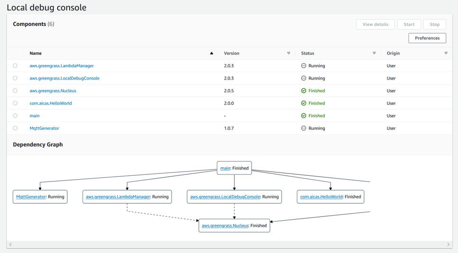Image resolution: width=458 pixels, height=253 pixels.
Task: Select the aws.greengrass.Nucleus radio button
Action: [x=15, y=91]
